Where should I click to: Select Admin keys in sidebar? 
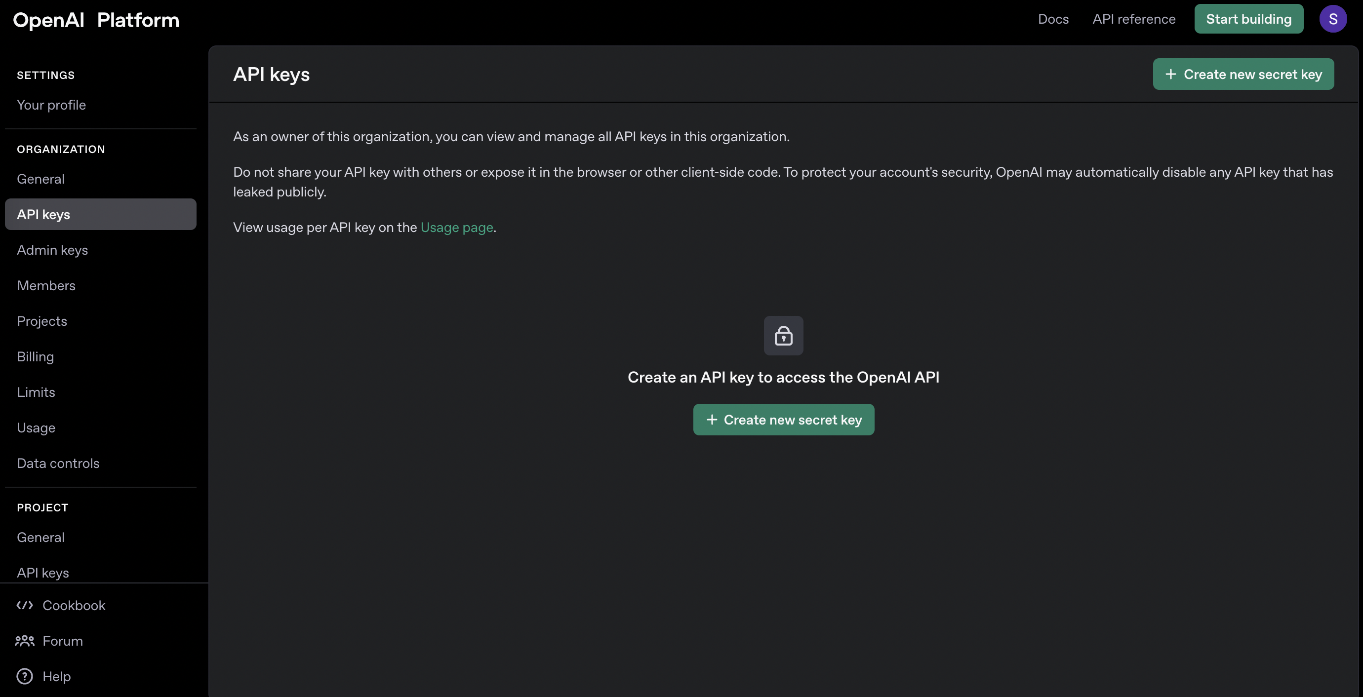click(52, 250)
